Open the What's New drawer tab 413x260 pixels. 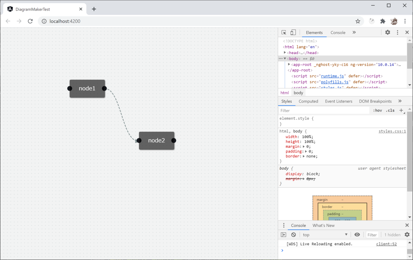click(324, 226)
